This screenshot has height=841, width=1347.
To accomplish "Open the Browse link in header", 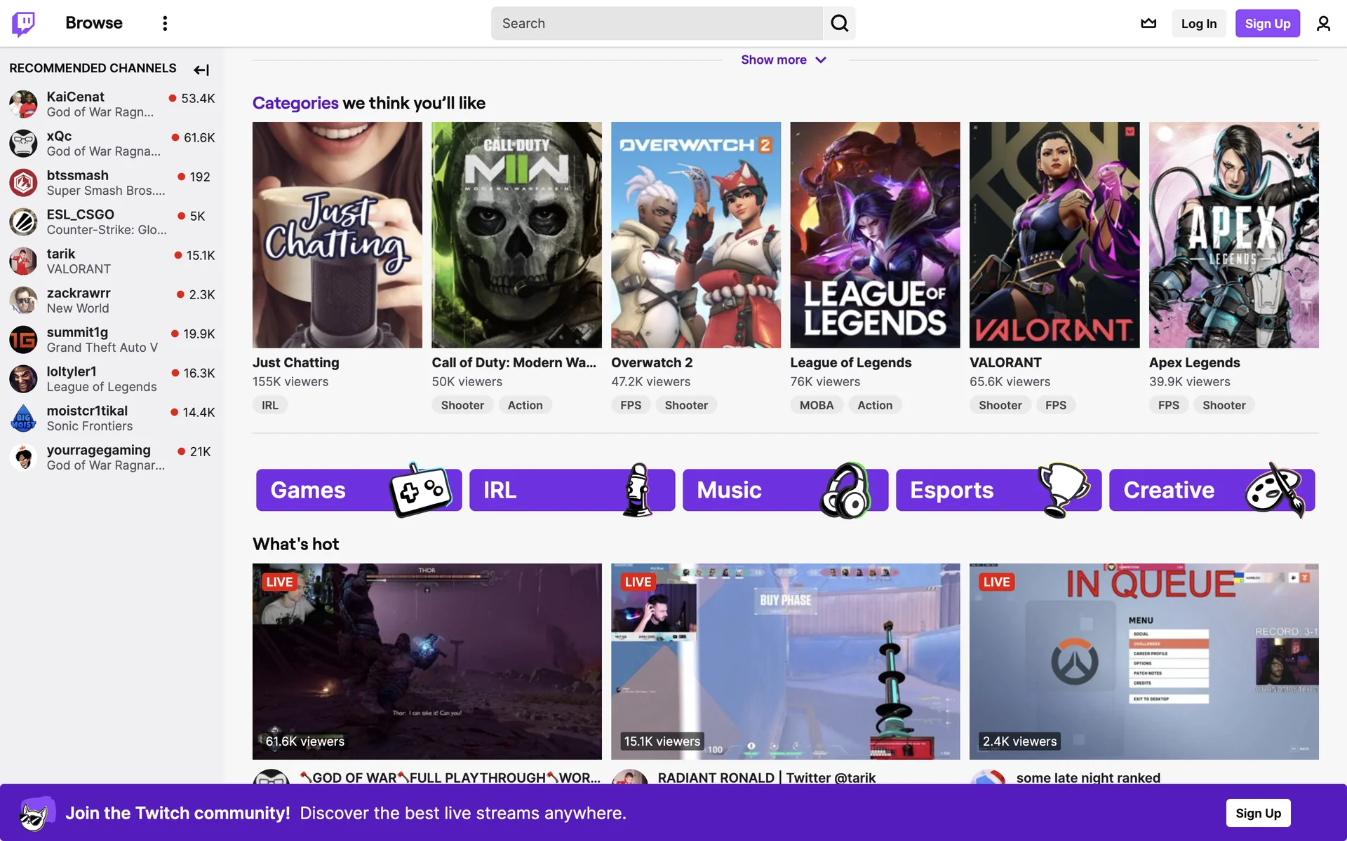I will point(93,23).
